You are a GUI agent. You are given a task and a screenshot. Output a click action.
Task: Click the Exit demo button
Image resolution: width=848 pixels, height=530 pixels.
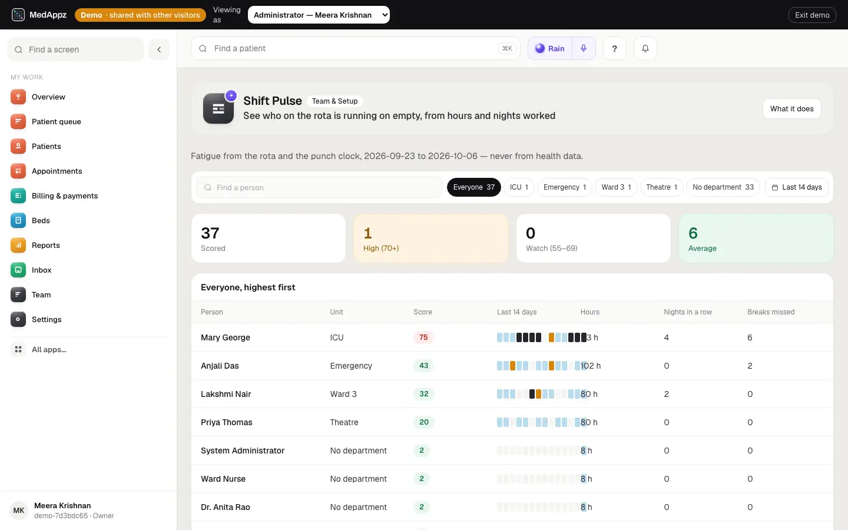click(812, 15)
